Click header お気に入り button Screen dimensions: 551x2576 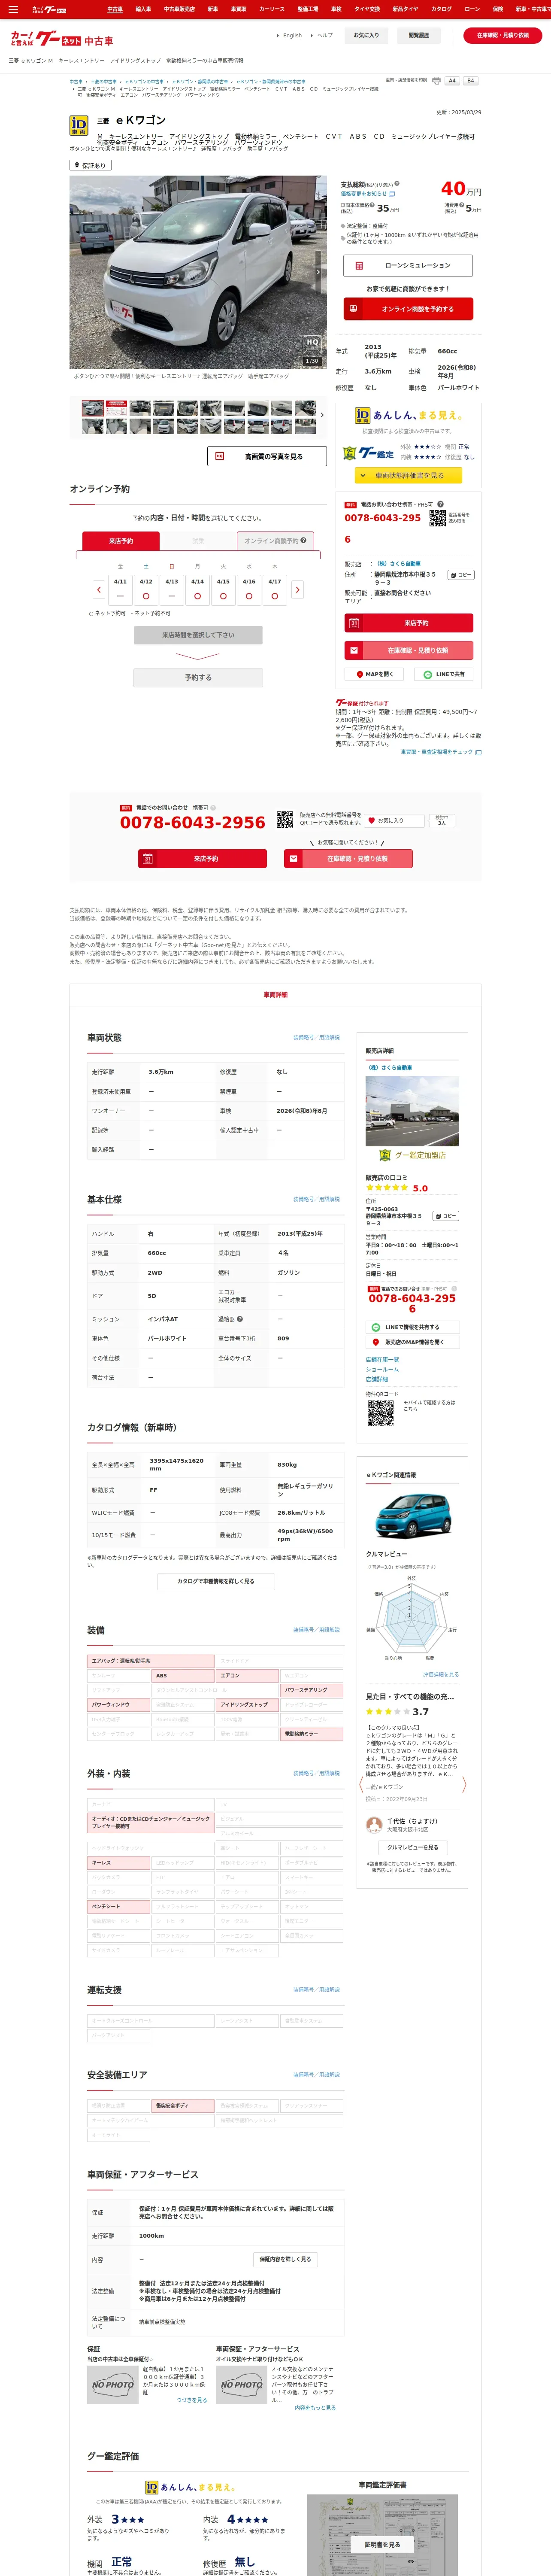click(x=366, y=35)
